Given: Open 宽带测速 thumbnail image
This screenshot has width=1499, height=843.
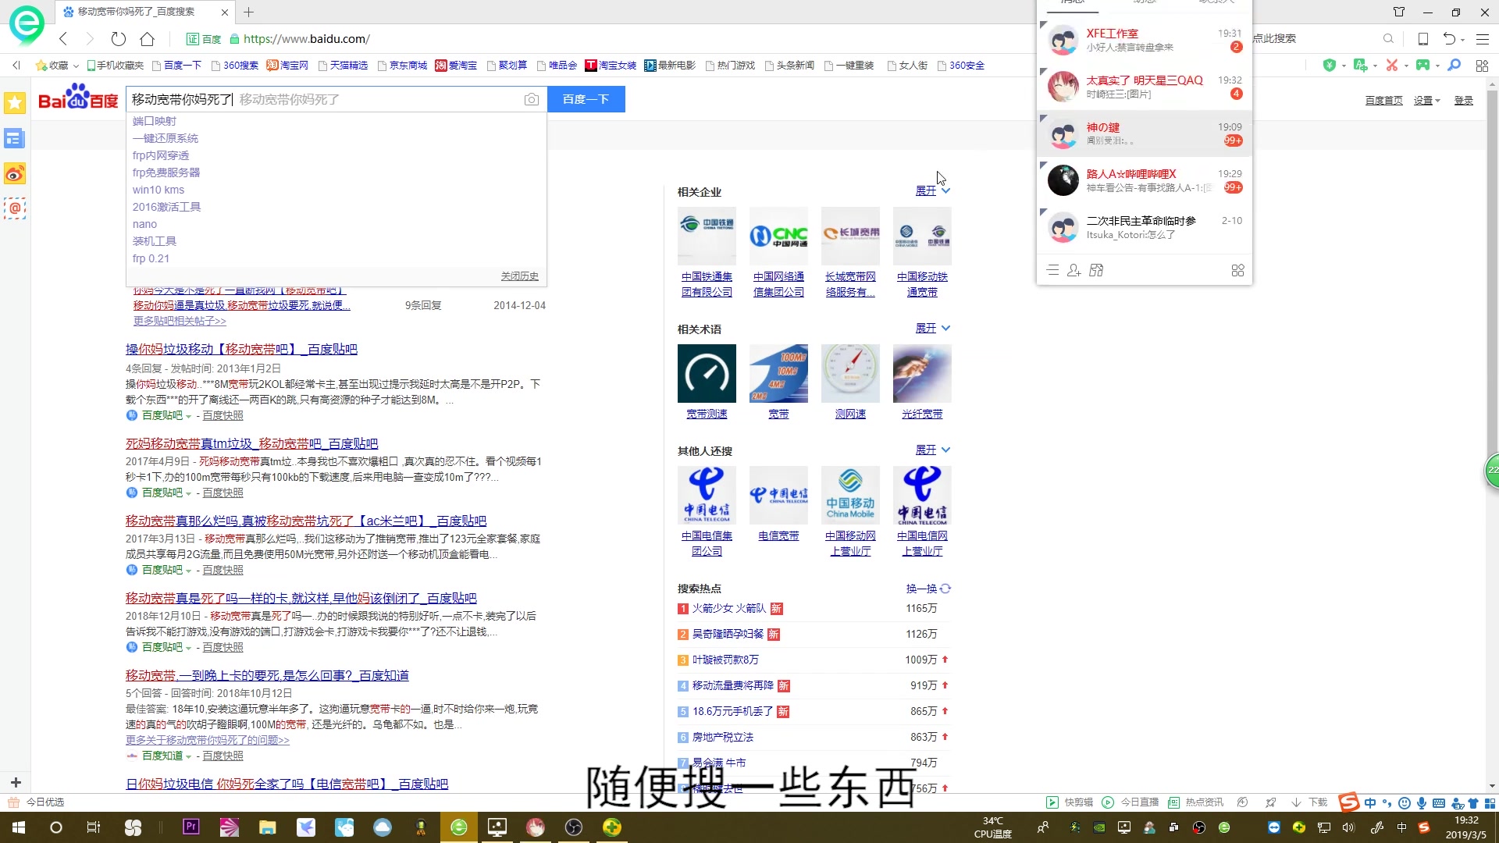Looking at the screenshot, I should click(x=707, y=373).
